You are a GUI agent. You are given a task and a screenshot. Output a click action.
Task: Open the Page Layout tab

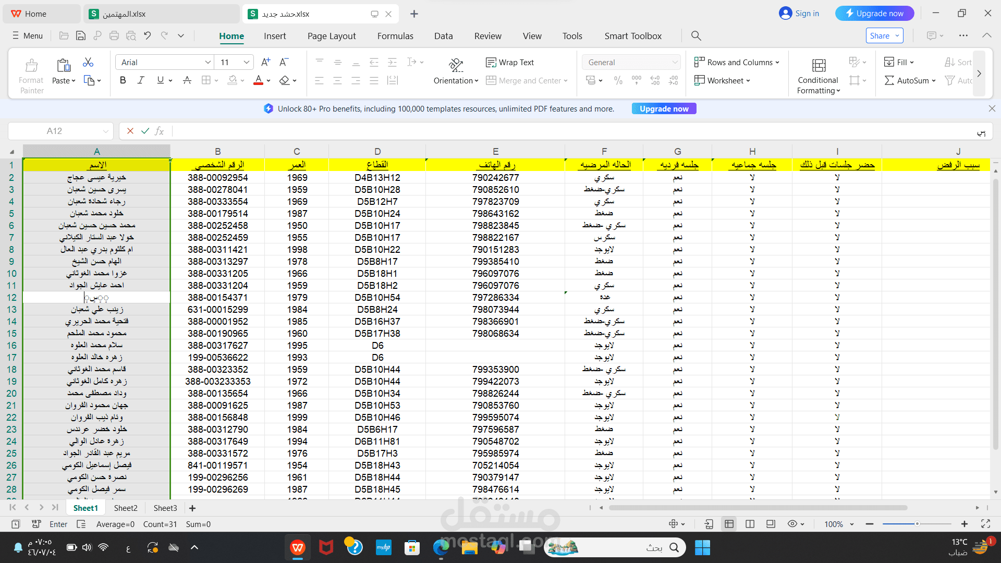[332, 36]
